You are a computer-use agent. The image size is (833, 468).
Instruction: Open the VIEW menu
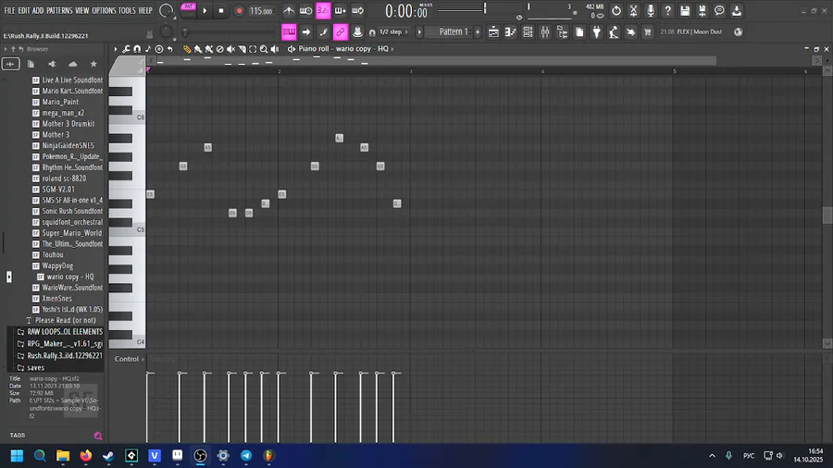81,10
